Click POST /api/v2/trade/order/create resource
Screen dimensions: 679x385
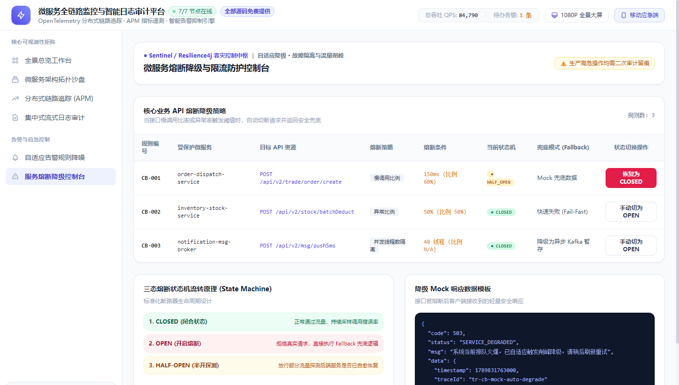(x=301, y=178)
